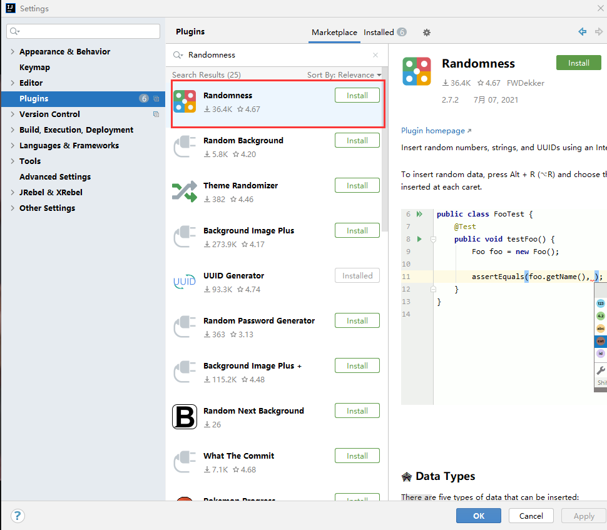Screen dimensions: 607x530
Task: Expand the Editor settings node
Action: pyautogui.click(x=13, y=83)
